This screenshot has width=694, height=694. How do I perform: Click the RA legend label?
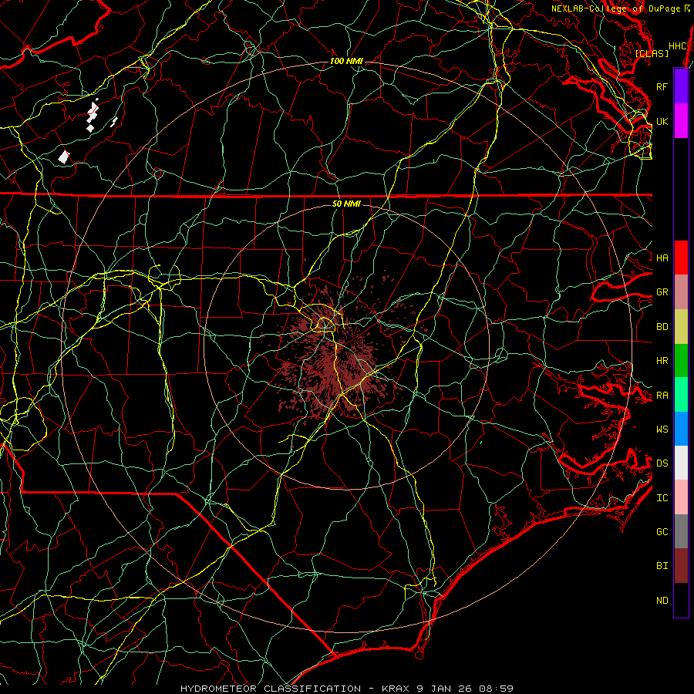(662, 395)
